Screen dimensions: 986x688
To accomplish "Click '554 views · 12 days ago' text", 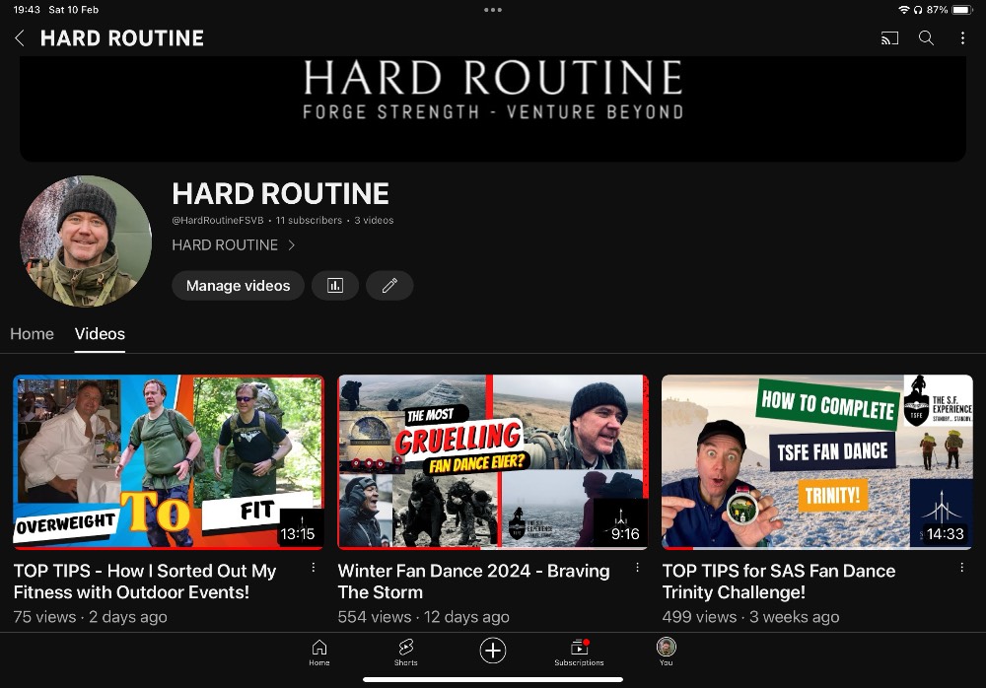I will coord(423,617).
